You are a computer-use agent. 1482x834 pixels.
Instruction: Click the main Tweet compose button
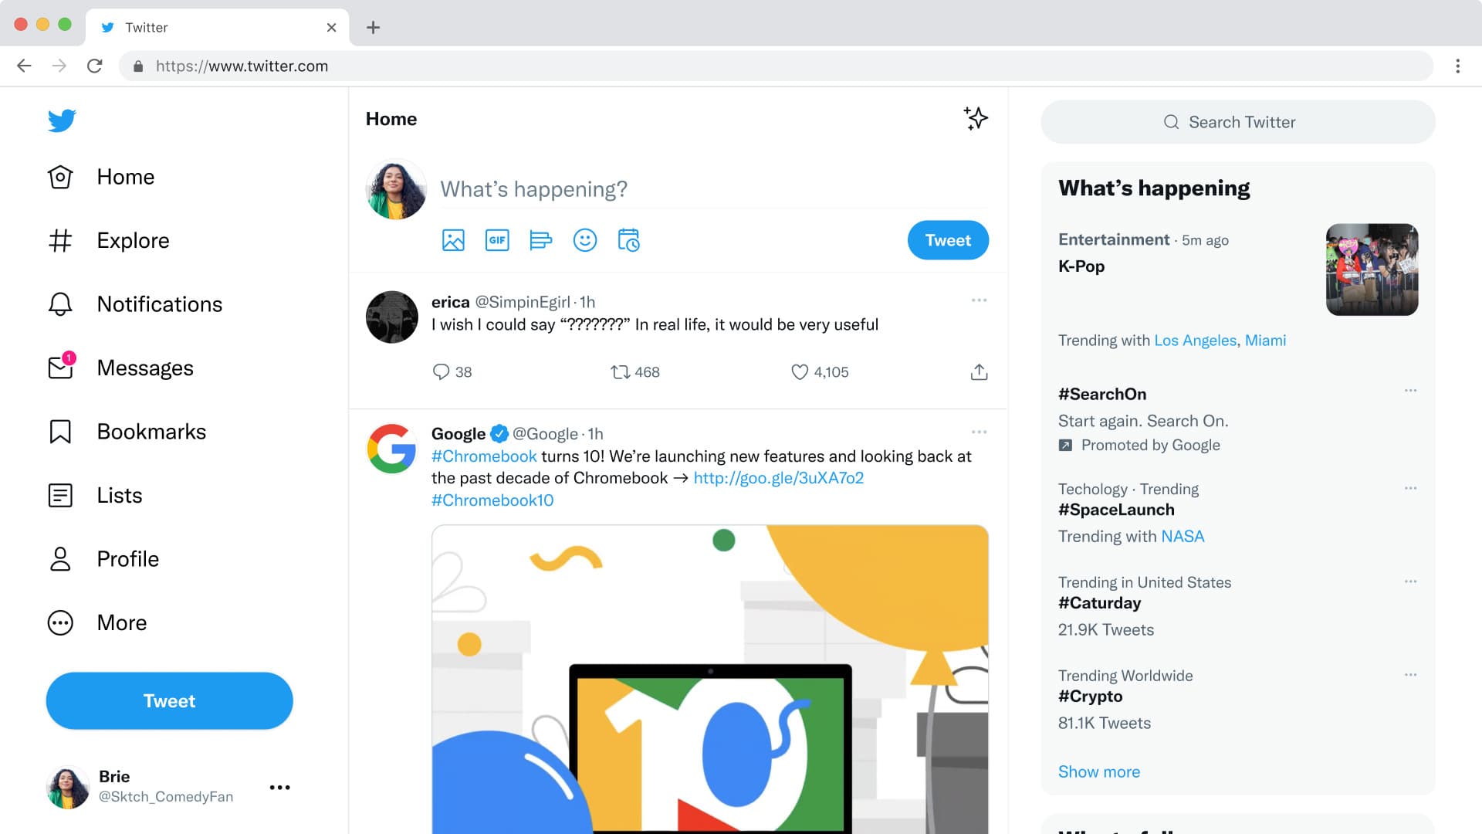(x=168, y=700)
